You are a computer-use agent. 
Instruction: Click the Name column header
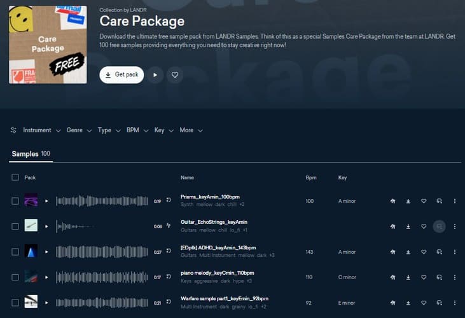click(x=187, y=177)
